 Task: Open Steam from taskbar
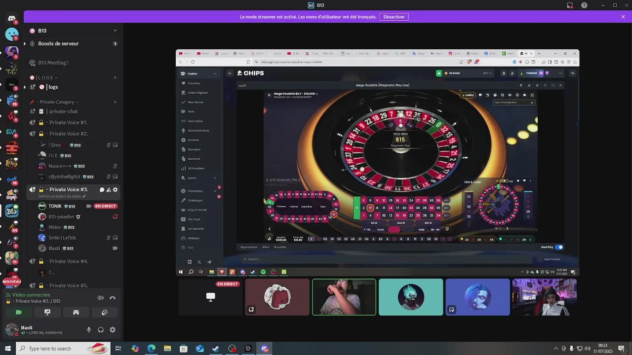[x=216, y=349]
